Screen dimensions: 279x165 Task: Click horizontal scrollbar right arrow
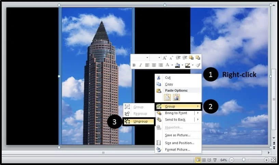[x=268, y=153]
